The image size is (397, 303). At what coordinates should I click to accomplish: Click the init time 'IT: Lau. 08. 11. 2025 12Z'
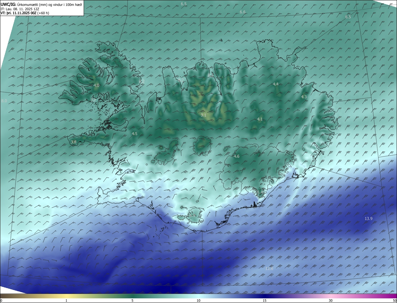click(20, 9)
